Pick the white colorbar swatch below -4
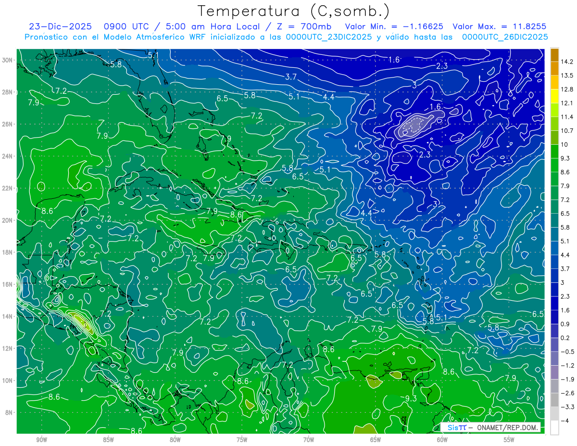The image size is (577, 446). pyautogui.click(x=554, y=427)
